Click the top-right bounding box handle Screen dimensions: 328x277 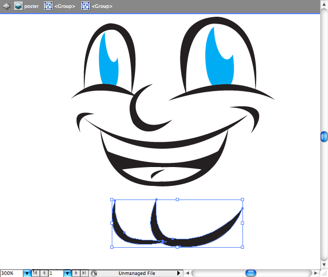242,200
